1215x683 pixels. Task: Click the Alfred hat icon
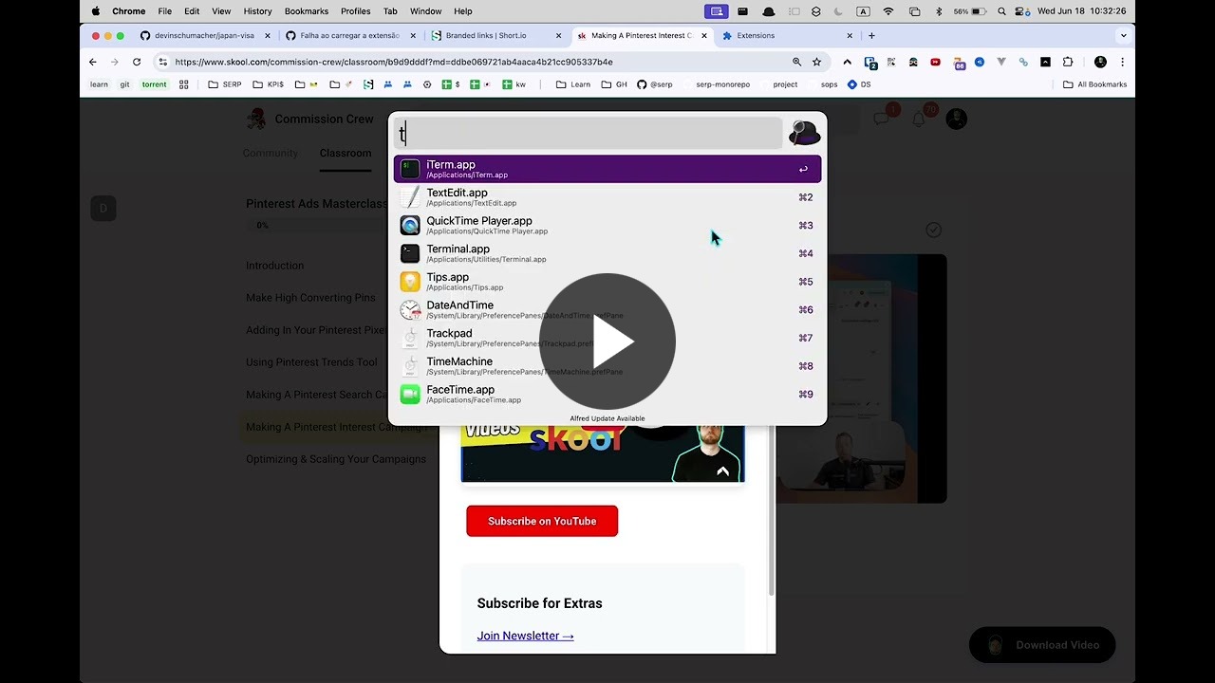pos(805,134)
